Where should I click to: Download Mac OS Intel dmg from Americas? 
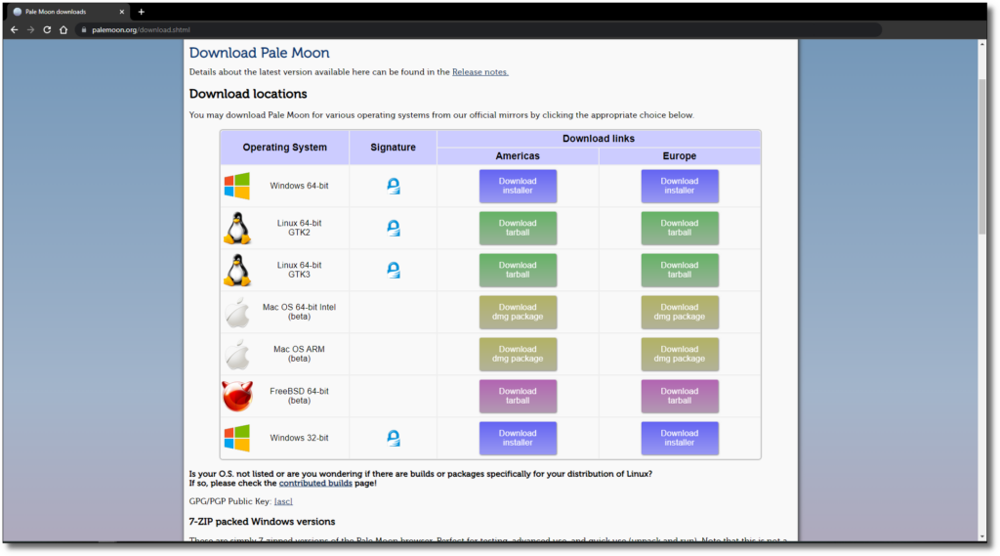(518, 312)
